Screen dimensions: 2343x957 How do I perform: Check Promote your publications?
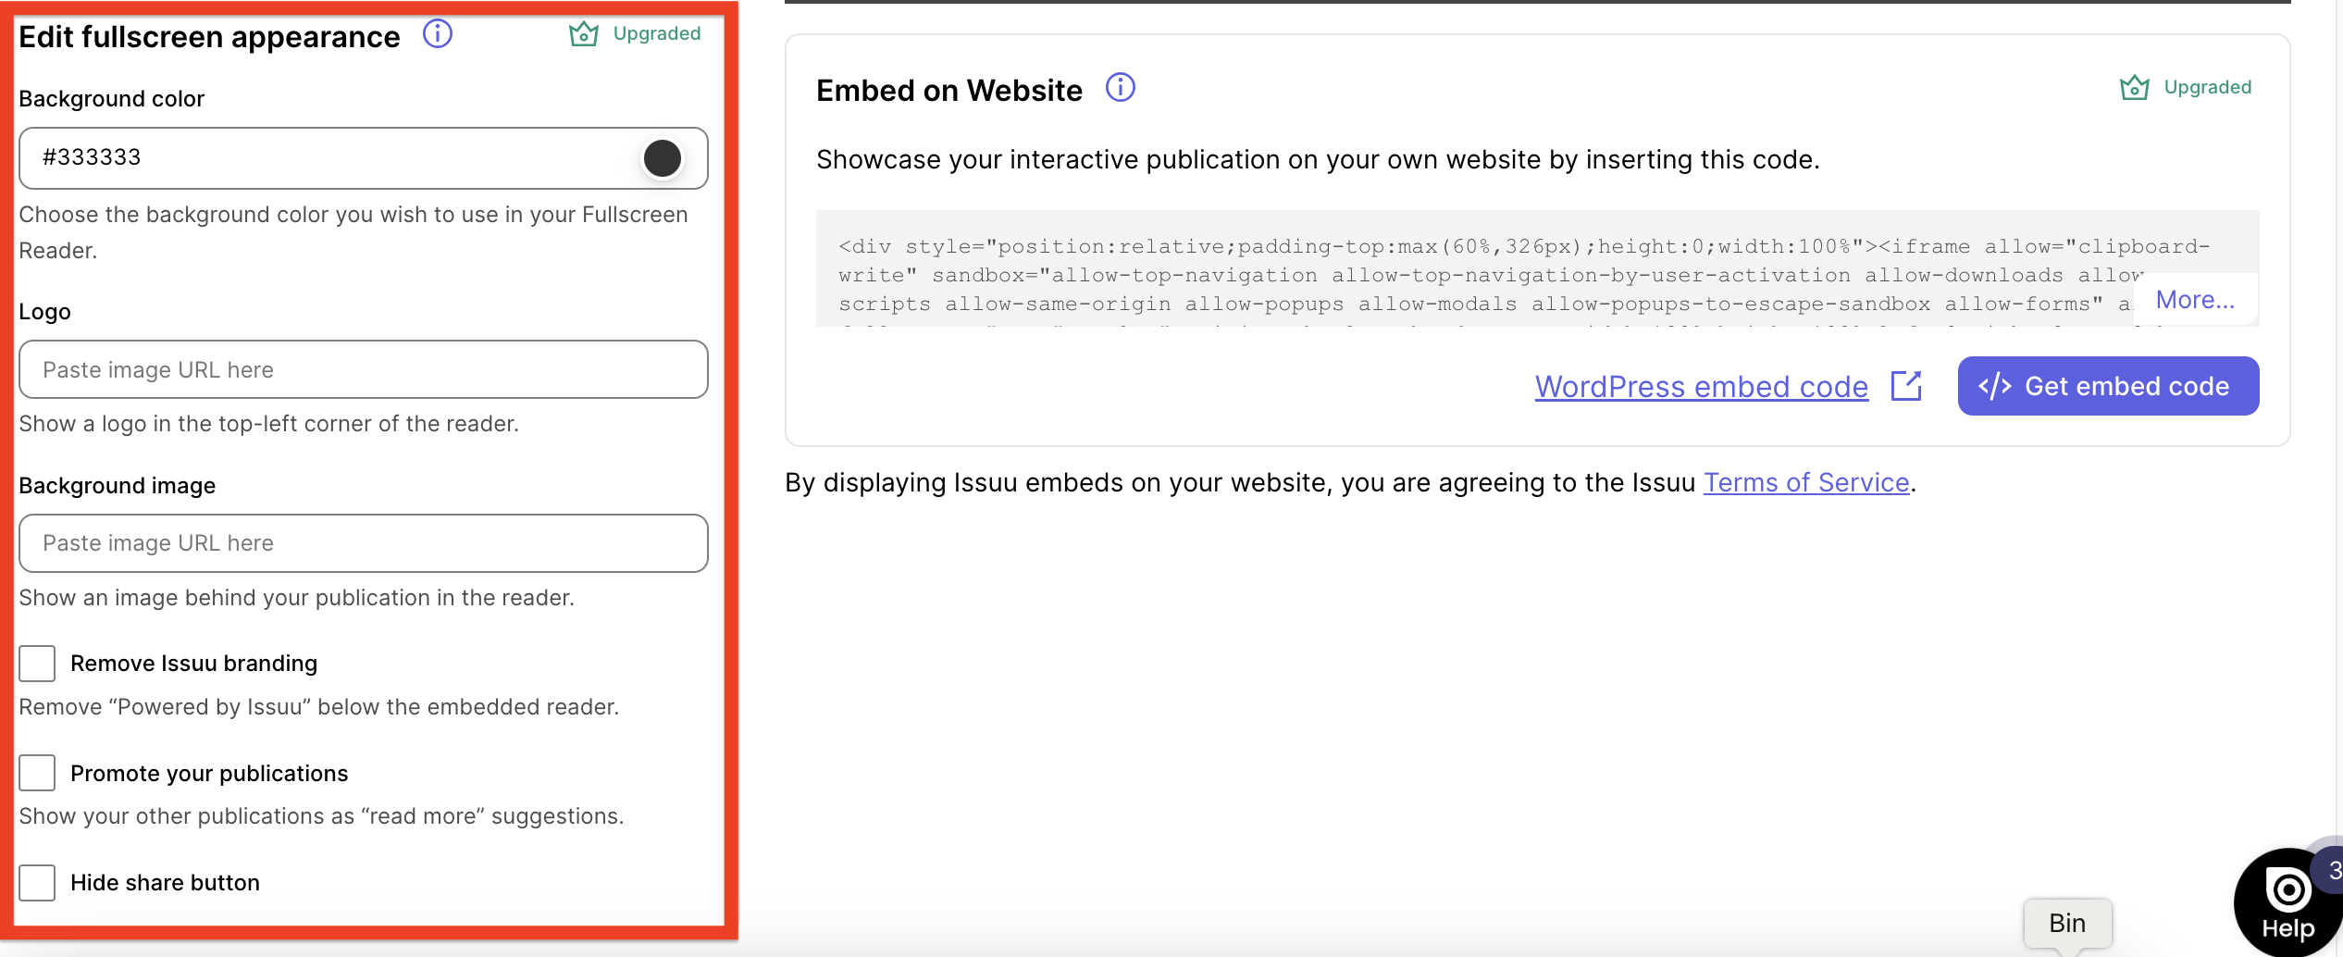coord(37,773)
